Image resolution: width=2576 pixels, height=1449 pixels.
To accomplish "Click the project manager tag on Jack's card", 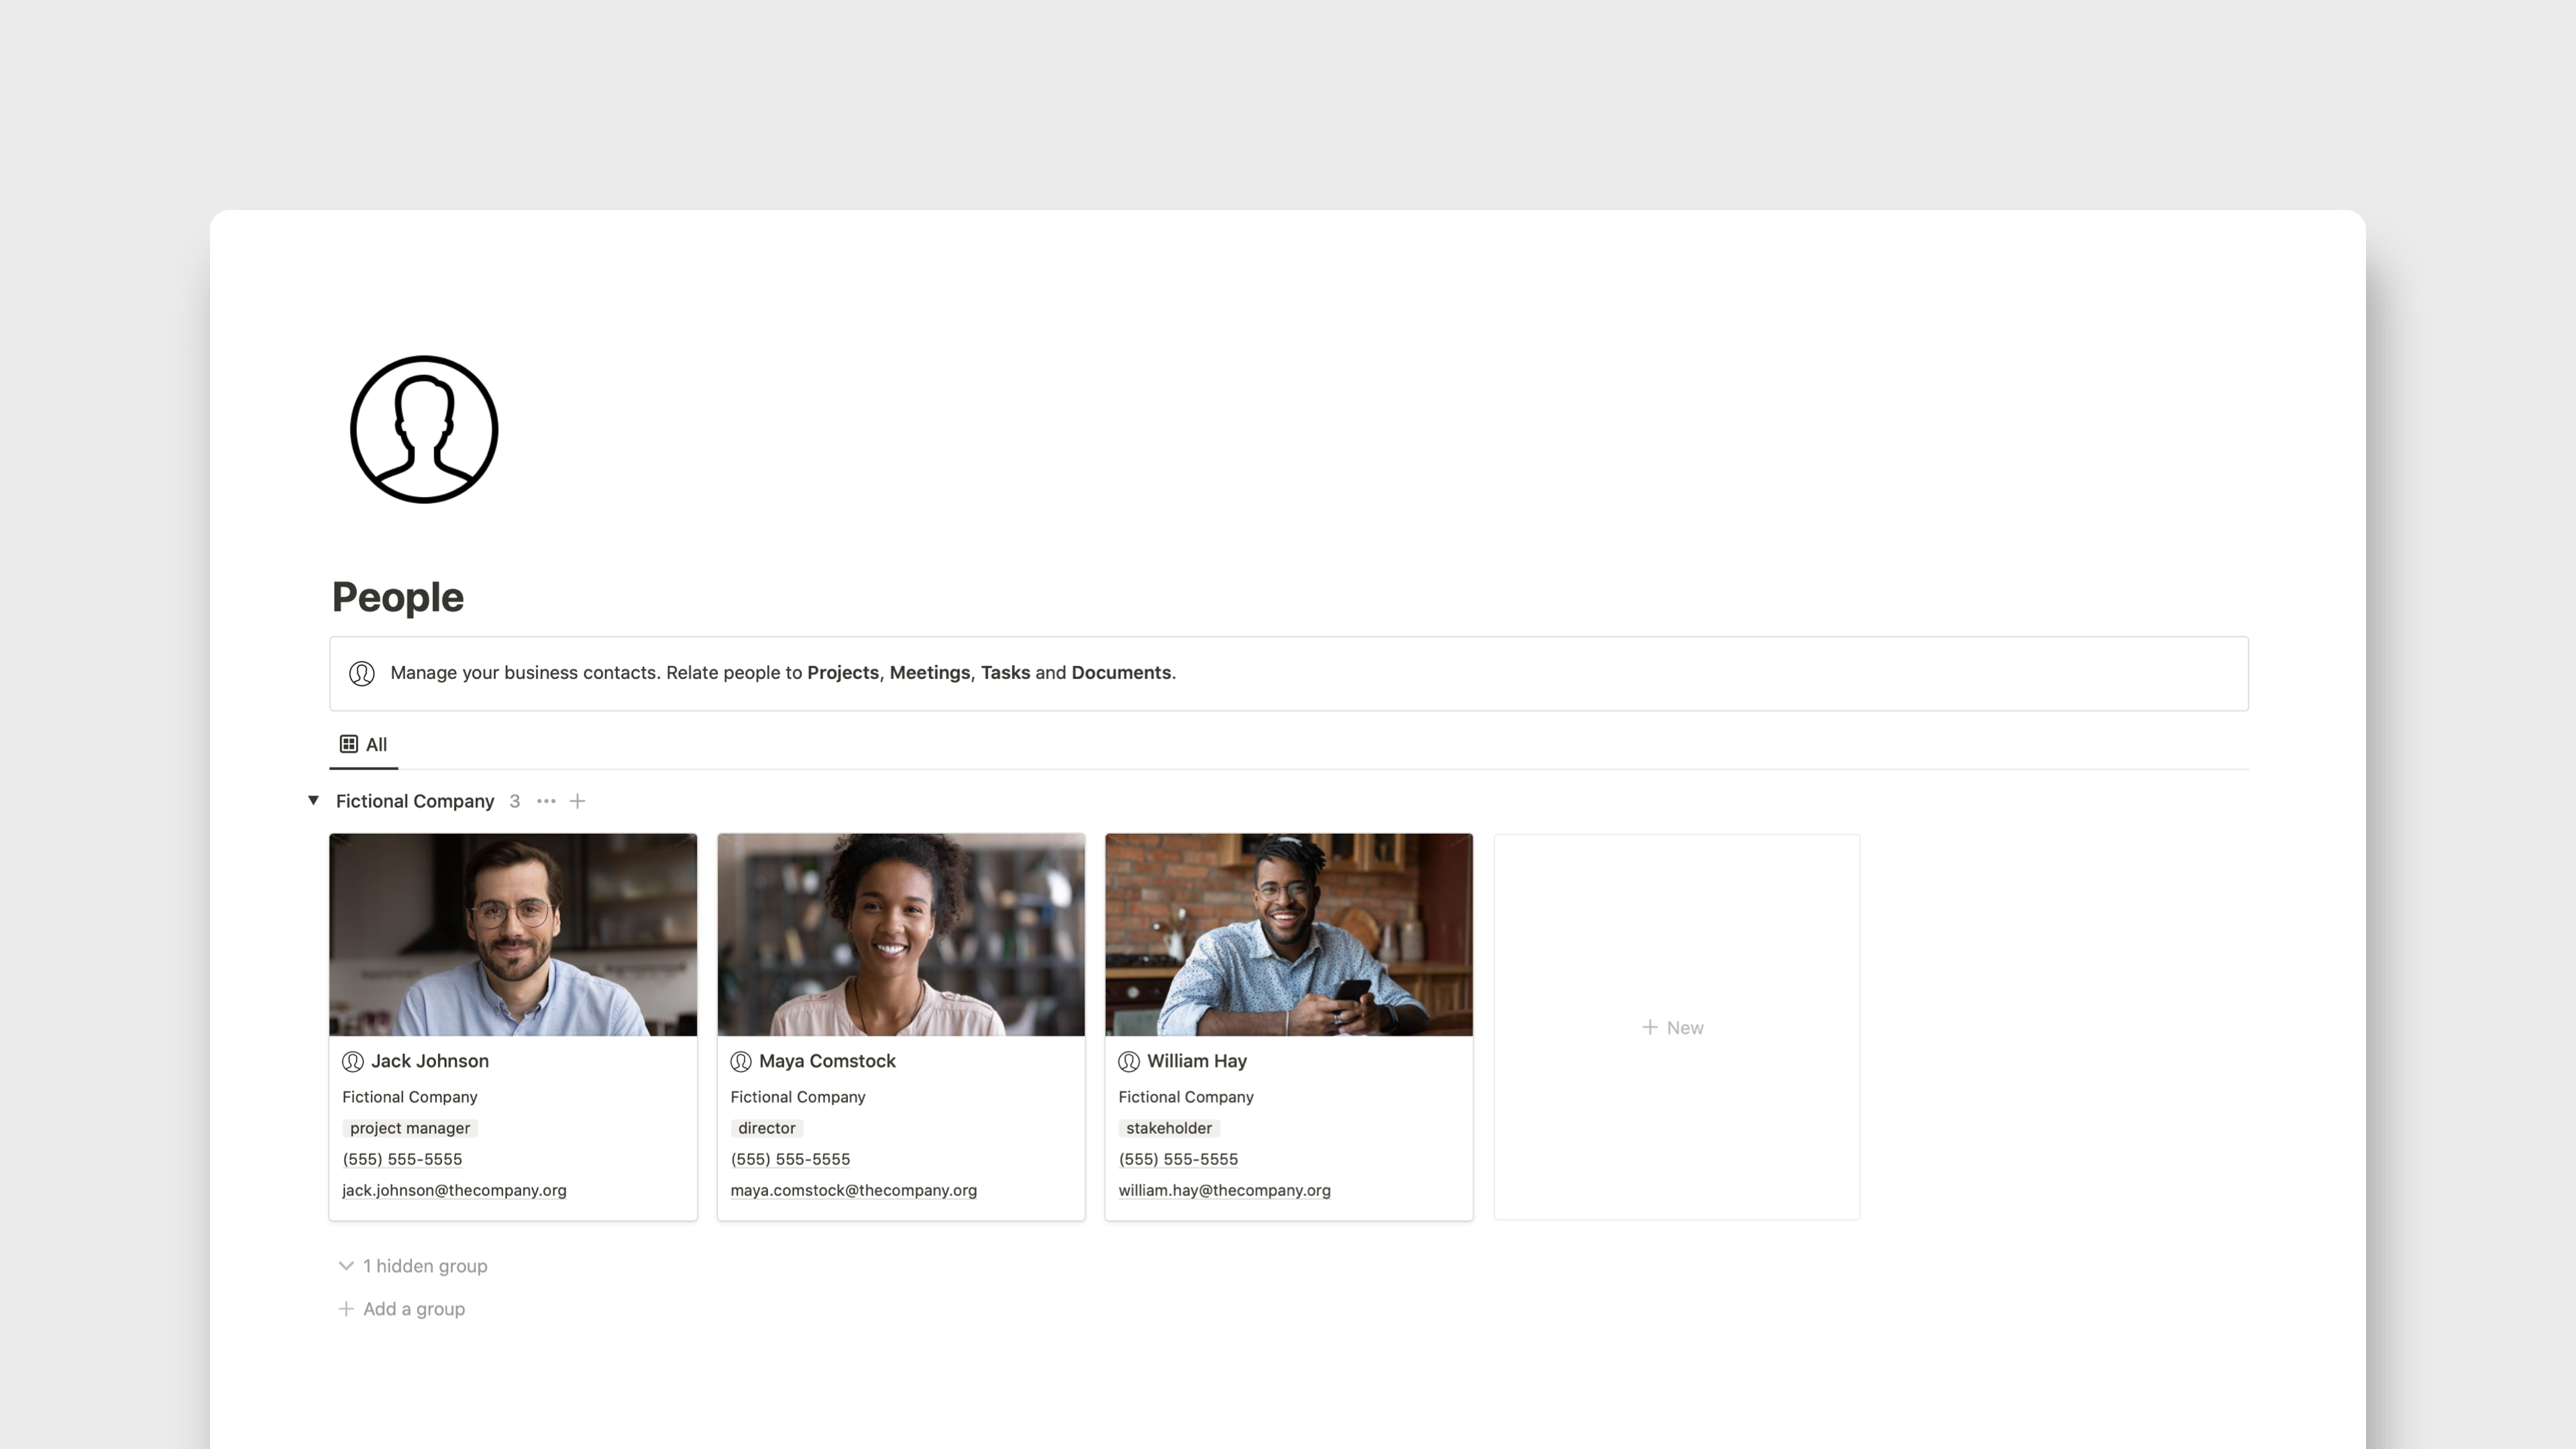I will (410, 1128).
